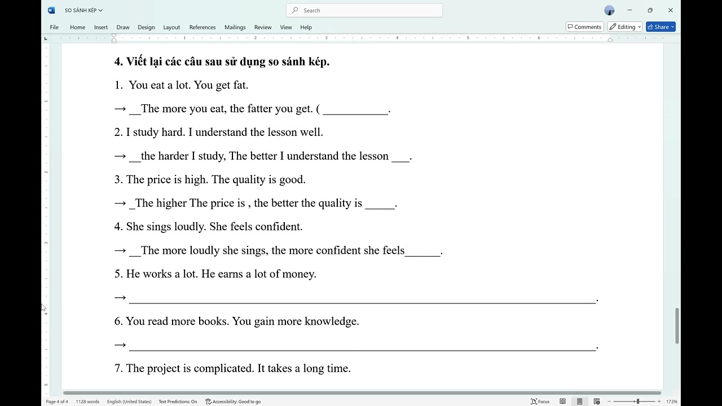Switch to Read Mode view
722x406 pixels.
(x=562, y=401)
